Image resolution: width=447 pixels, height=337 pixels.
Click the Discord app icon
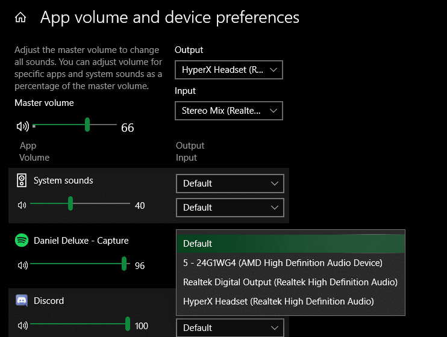22,300
